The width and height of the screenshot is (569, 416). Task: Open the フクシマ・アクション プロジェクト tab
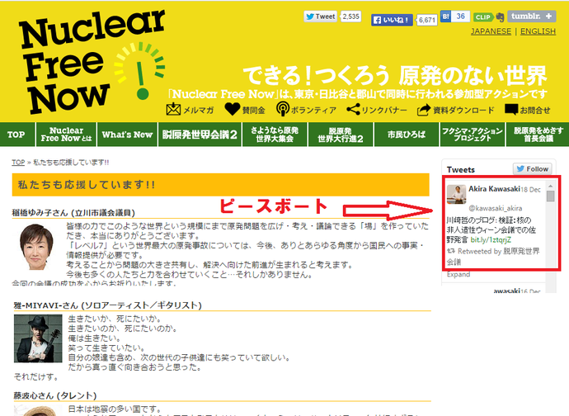473,135
